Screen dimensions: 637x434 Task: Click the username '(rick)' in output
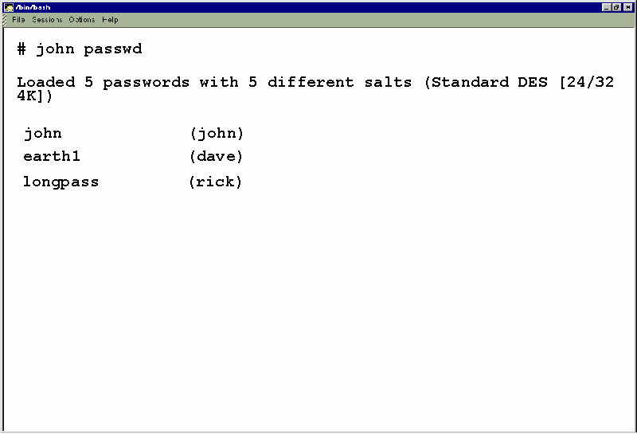215,182
